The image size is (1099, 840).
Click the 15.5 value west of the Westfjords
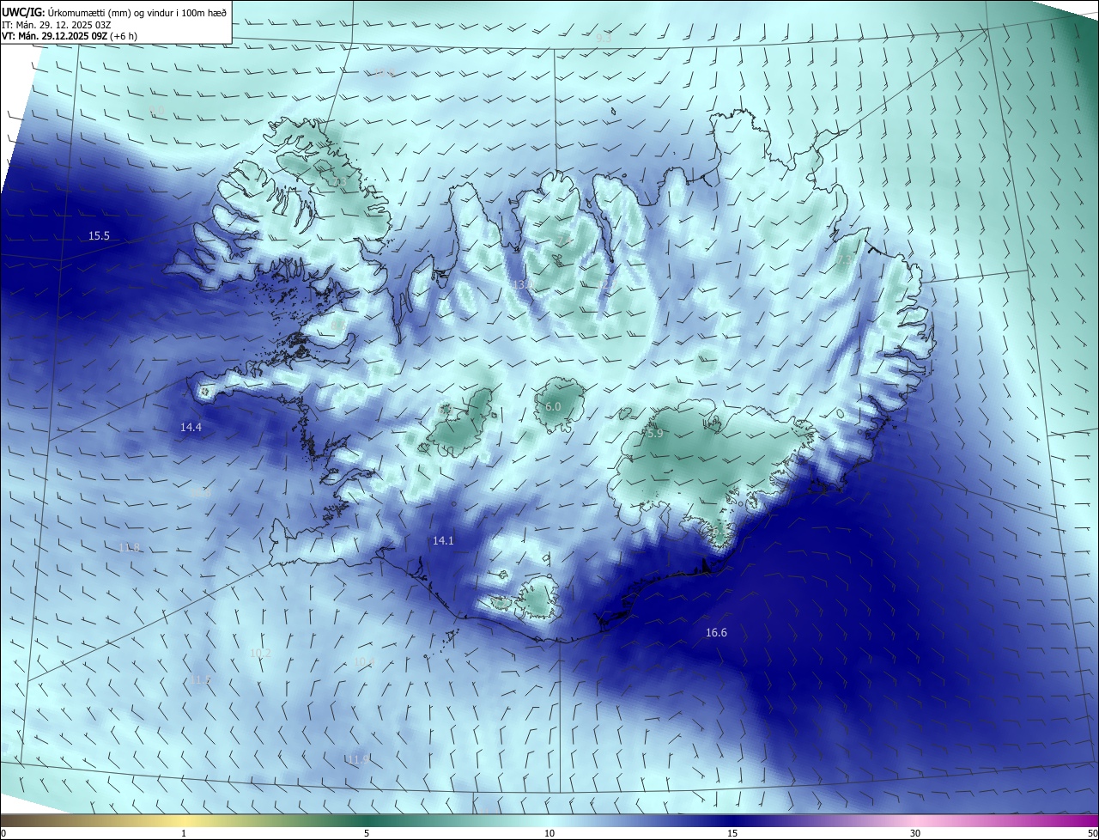point(99,235)
